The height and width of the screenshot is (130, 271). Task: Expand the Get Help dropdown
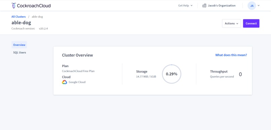185,5
